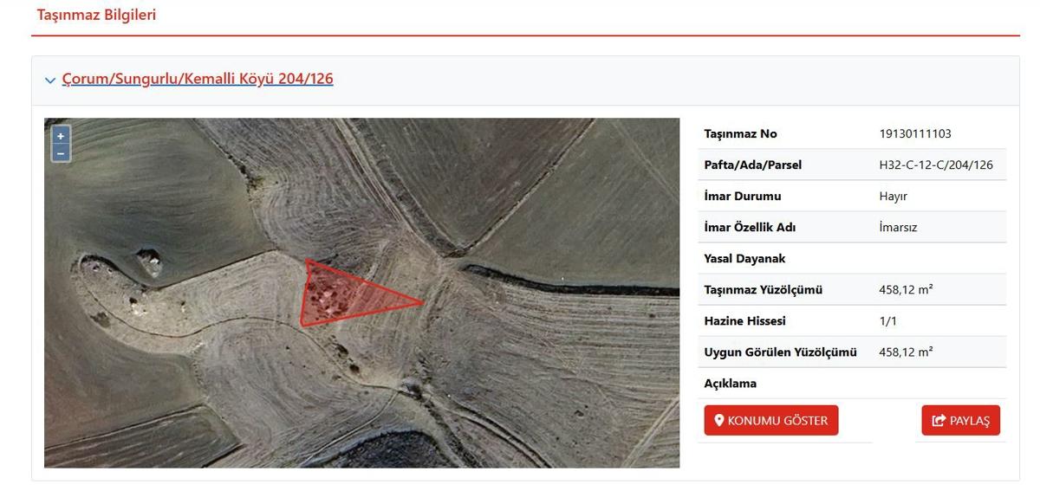Collapse the Kemalli Köyü 204/126 chevron

pyautogui.click(x=50, y=80)
